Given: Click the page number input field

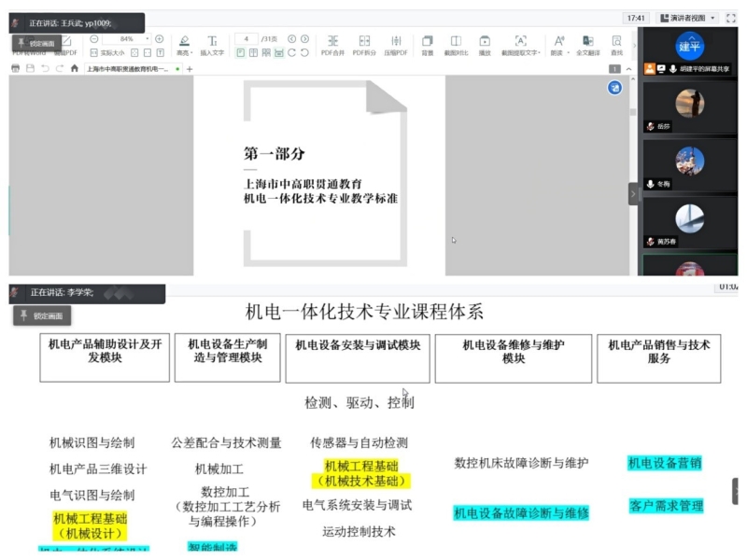Looking at the screenshot, I should (x=246, y=39).
